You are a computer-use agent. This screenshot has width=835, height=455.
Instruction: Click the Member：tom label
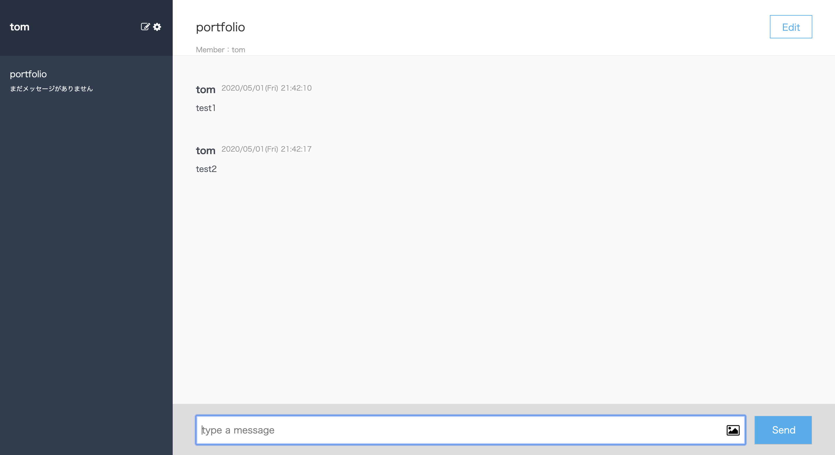coord(221,50)
